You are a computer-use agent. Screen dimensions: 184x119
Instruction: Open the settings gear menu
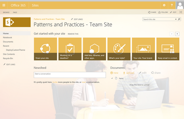[x=164, y=5]
